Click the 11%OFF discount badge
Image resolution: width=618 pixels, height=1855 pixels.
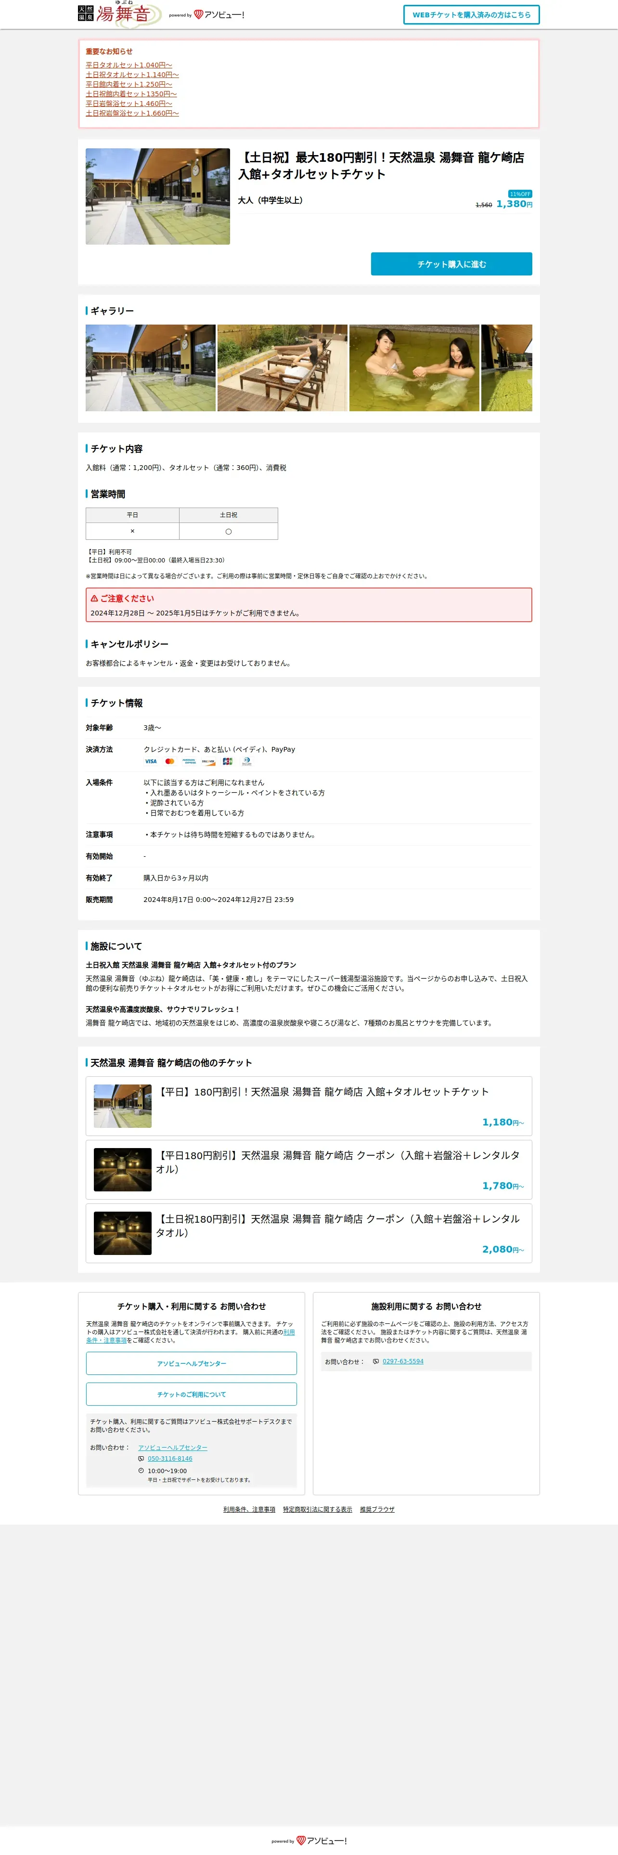[x=520, y=194]
